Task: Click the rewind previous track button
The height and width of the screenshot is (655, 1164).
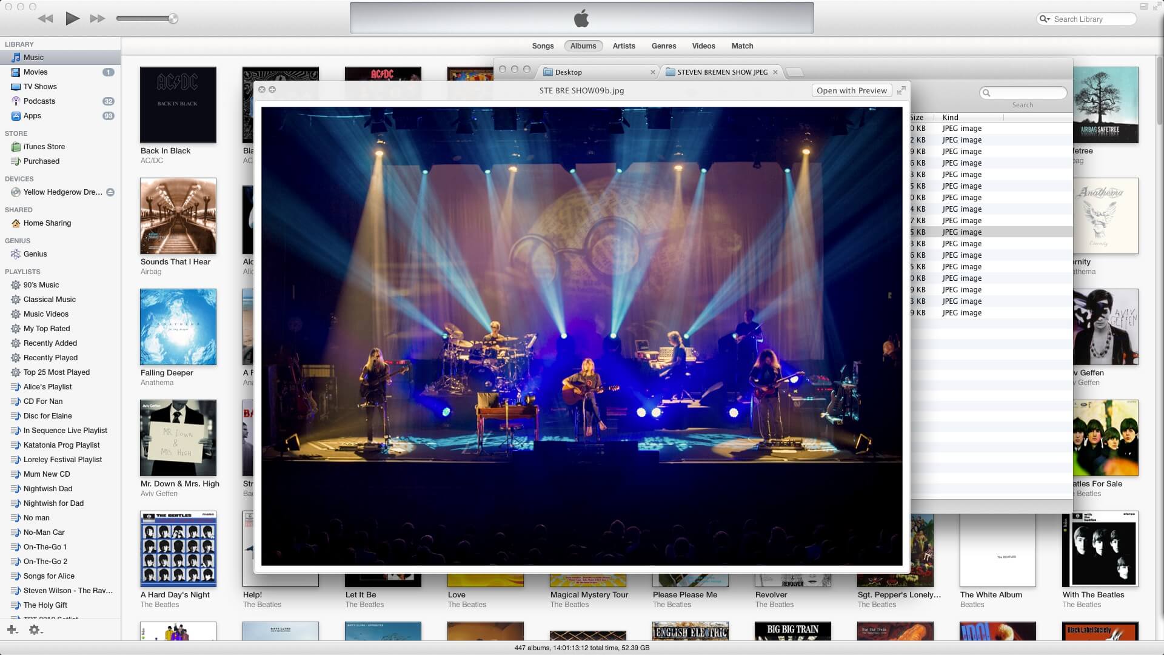Action: (45, 19)
